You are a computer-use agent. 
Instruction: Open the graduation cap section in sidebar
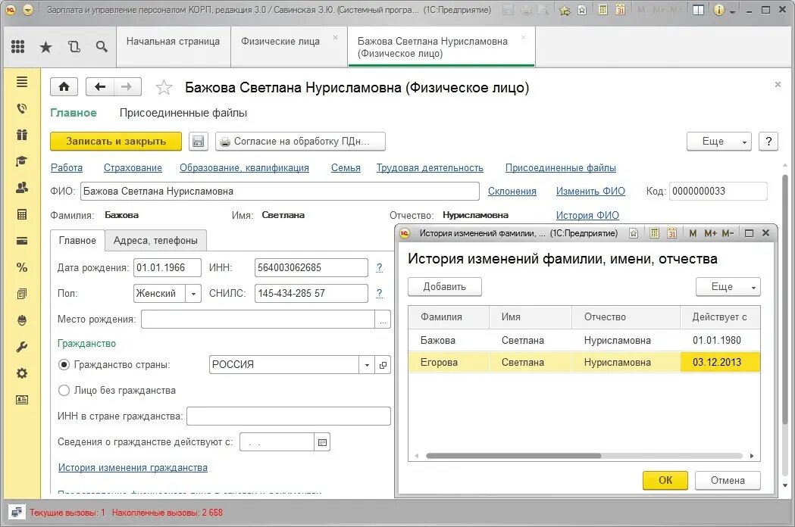coord(22,161)
